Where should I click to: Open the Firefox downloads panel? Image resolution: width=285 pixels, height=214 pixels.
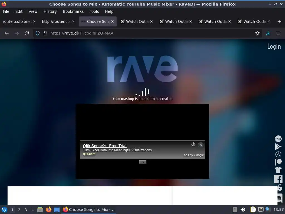268,33
